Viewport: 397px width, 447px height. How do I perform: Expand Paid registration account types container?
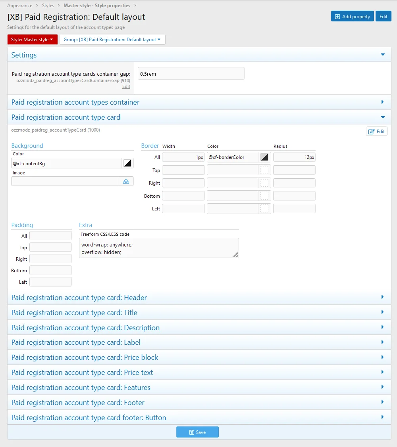pyautogui.click(x=382, y=102)
